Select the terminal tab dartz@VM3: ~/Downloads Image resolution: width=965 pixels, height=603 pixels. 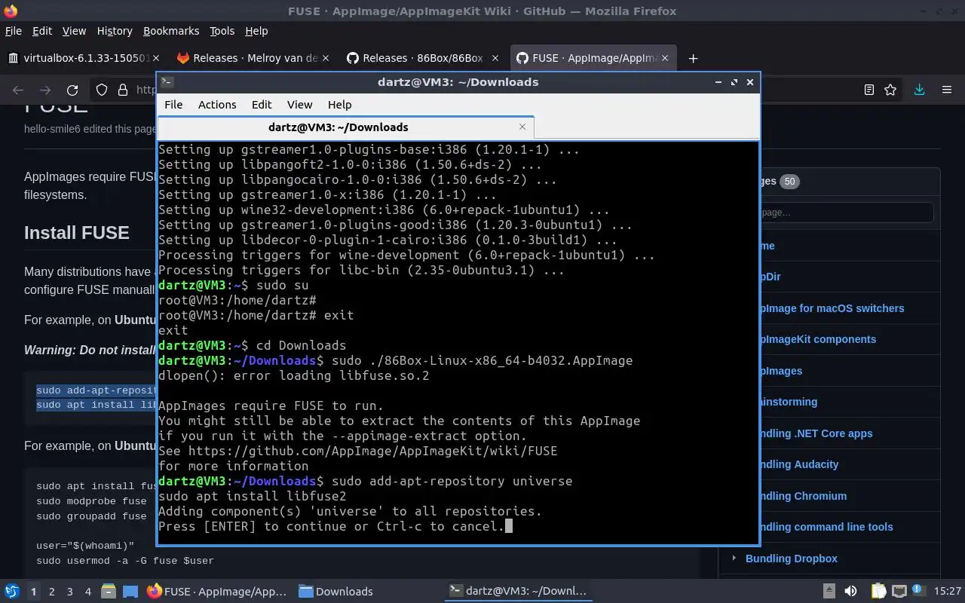pos(346,127)
